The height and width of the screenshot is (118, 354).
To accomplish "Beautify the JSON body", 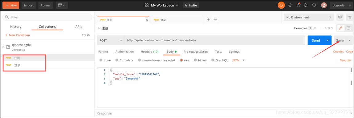I will [345, 60].
